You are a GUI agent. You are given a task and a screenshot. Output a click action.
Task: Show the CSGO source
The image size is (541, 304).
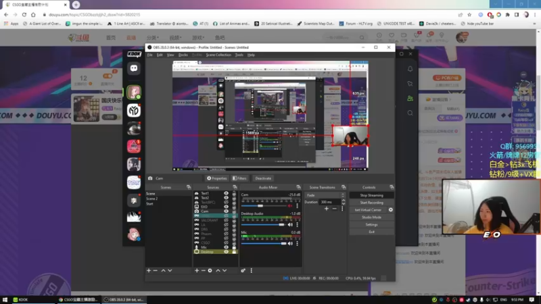(226, 243)
